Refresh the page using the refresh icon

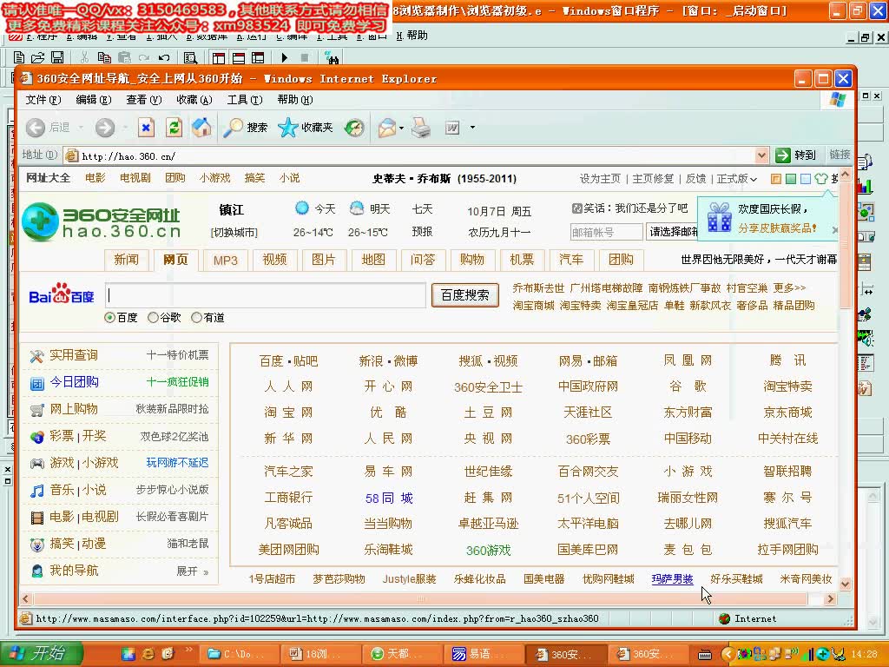[x=175, y=128]
